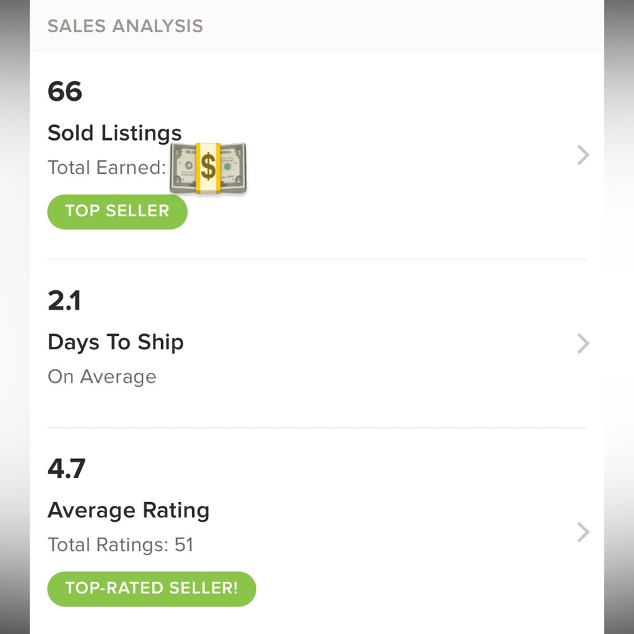
Task: Expand Days To Ship chevron arrow
Action: click(583, 344)
